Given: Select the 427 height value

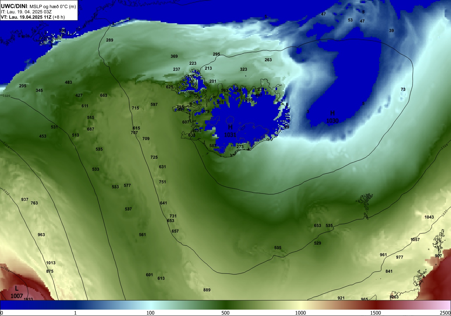Looking at the screenshot, I should 79,95.
